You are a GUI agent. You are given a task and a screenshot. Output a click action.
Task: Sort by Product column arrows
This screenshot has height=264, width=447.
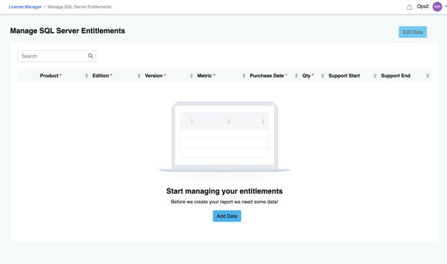click(86, 75)
